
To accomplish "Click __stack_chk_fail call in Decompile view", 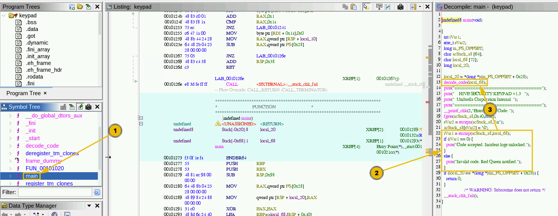I will [x=458, y=196].
